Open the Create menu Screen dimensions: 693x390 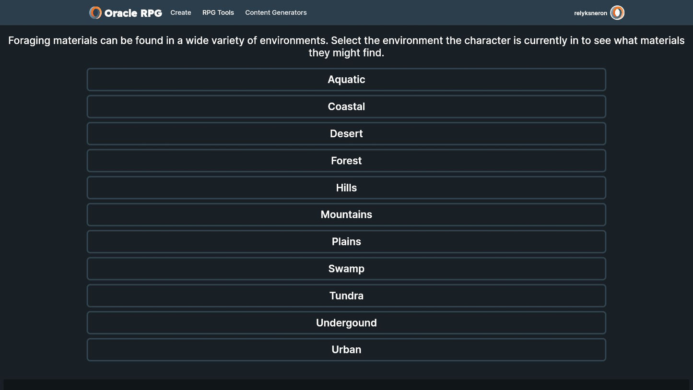coord(181,13)
